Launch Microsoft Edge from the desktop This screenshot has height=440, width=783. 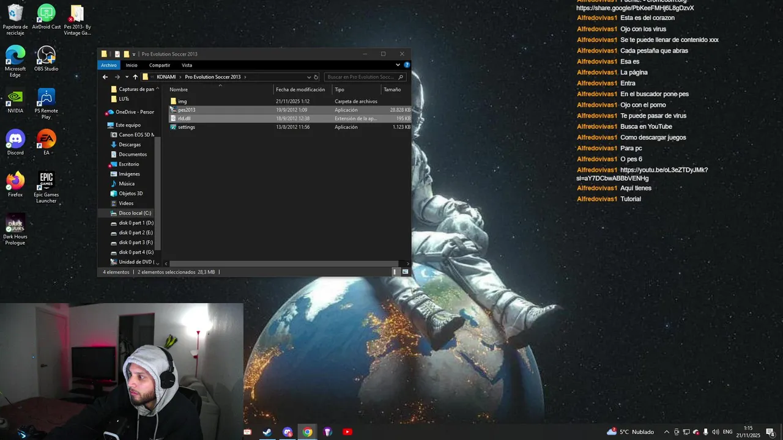click(15, 62)
